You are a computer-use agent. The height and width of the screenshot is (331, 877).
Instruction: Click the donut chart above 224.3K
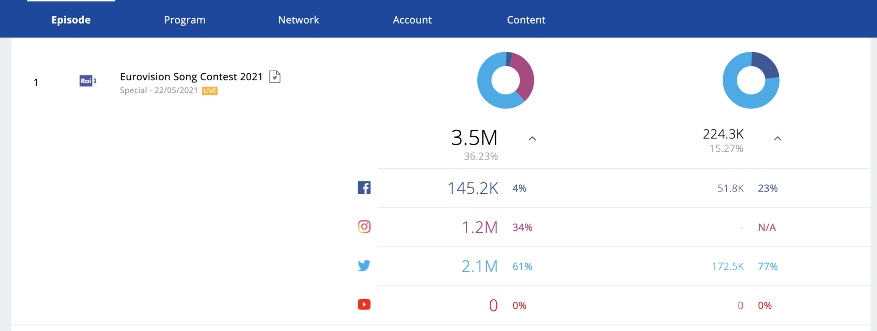pyautogui.click(x=751, y=80)
